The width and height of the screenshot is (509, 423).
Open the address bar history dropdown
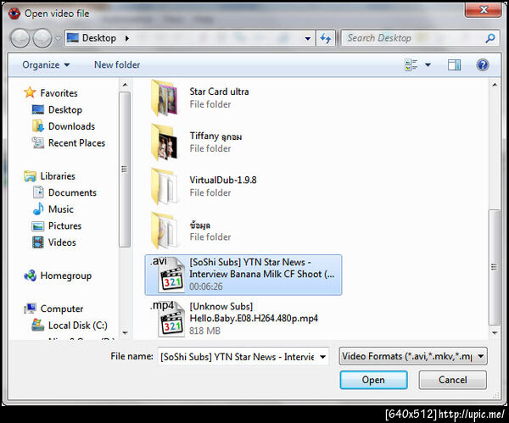(307, 39)
